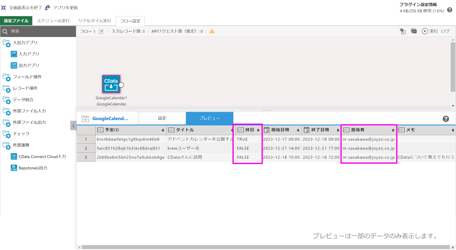Select row 3 number cell
Screen dimensions: 456x250
pyautogui.click(x=86, y=157)
